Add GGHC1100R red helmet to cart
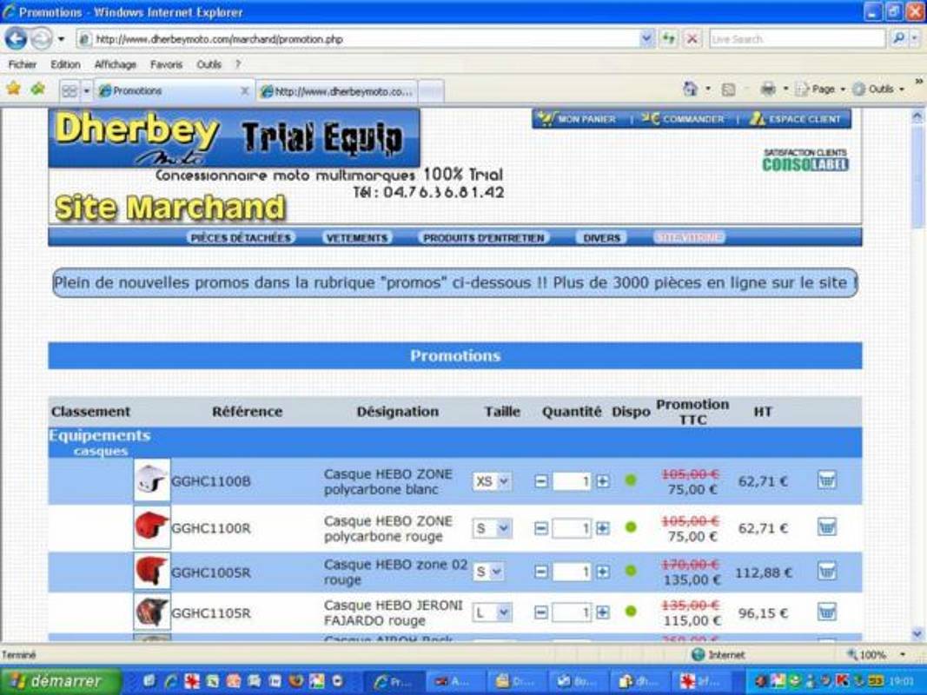 [827, 526]
